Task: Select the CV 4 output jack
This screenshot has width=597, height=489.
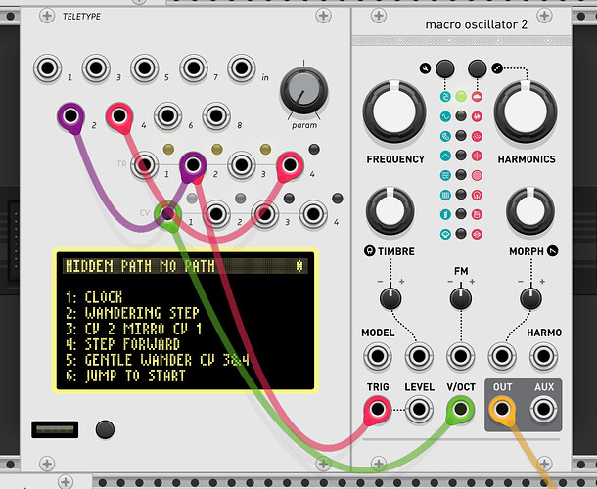Action: tap(315, 213)
